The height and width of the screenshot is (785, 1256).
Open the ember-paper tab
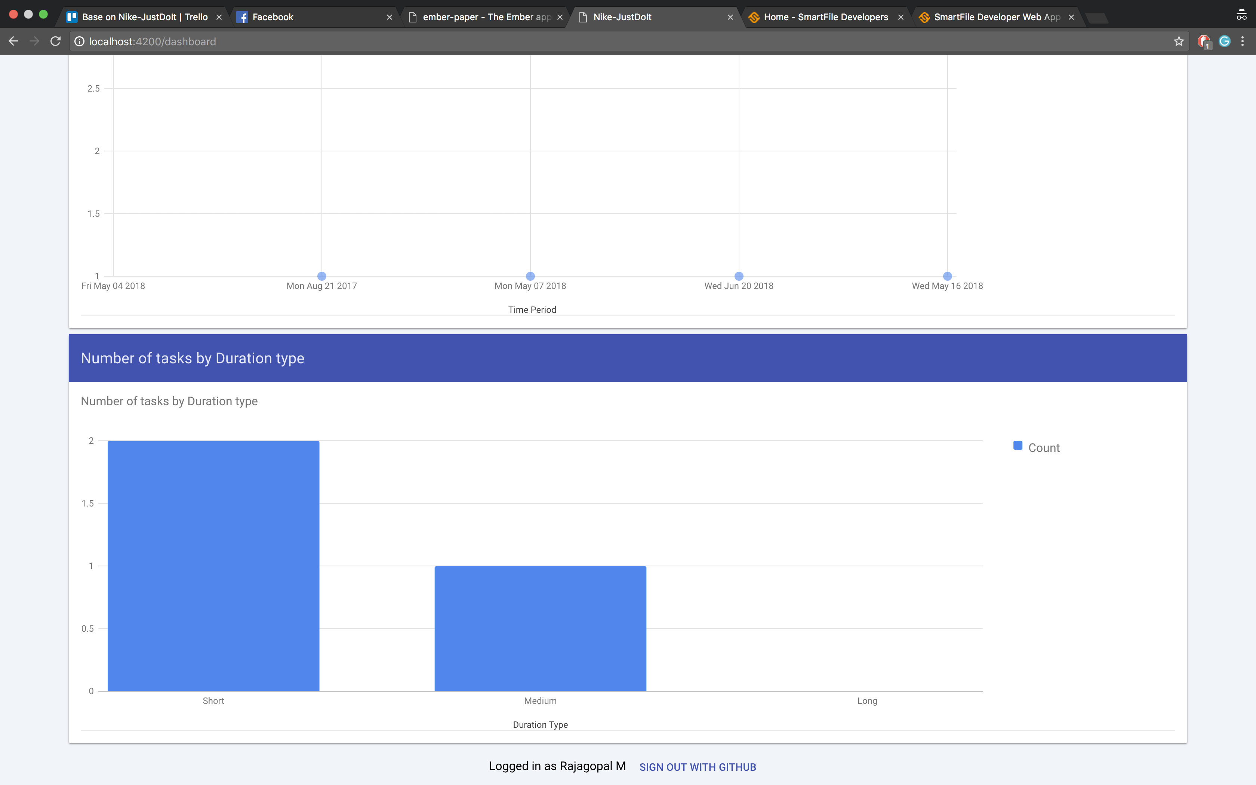(x=485, y=17)
